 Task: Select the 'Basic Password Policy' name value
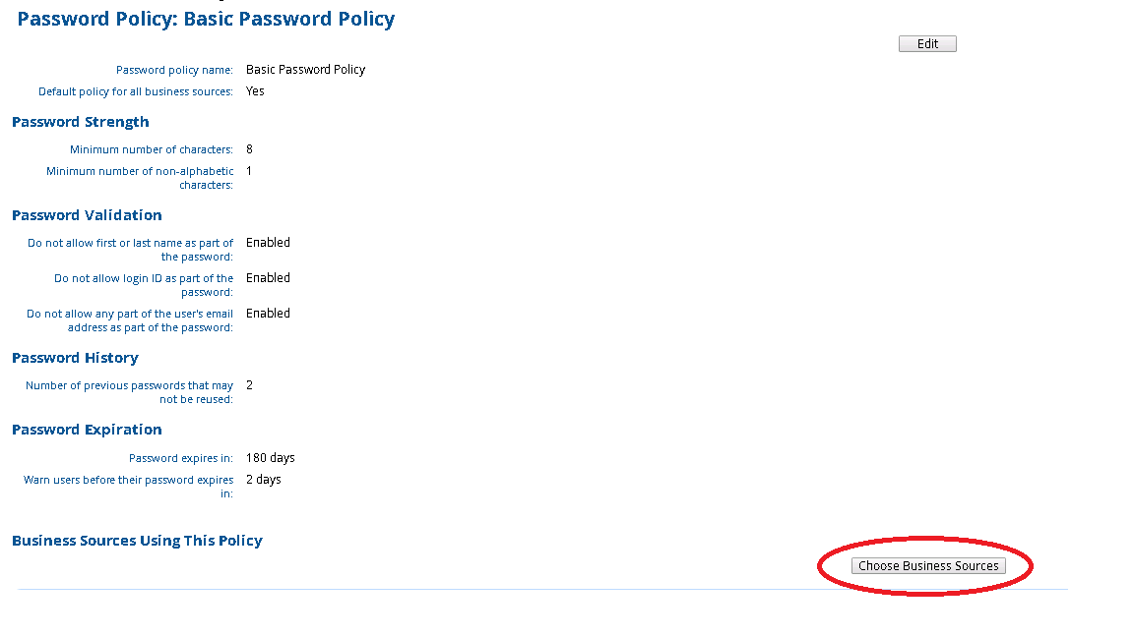(305, 70)
